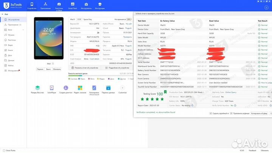Open Smart Flash in top toolbar

73,6
